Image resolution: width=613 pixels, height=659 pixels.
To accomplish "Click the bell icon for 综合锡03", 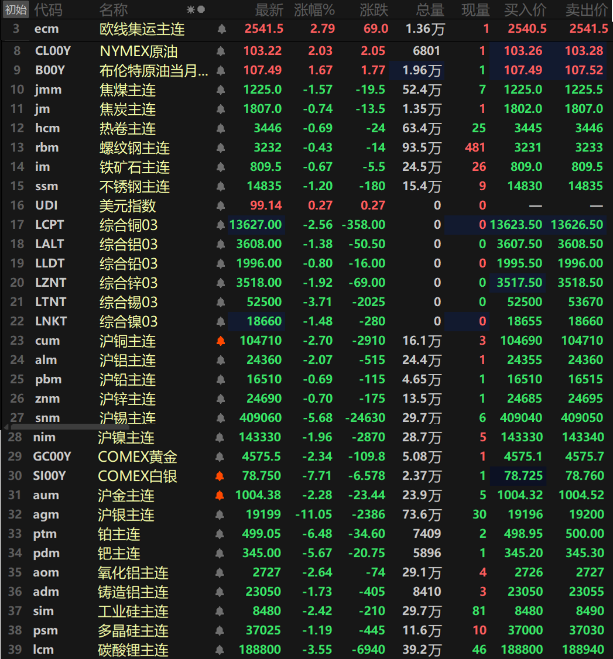I will pyautogui.click(x=220, y=303).
